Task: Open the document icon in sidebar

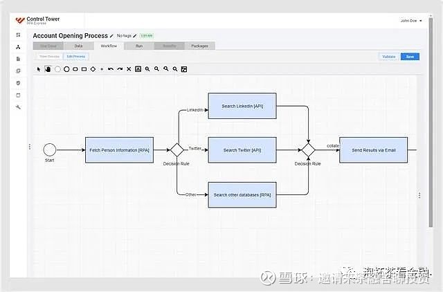Action: click(x=19, y=59)
